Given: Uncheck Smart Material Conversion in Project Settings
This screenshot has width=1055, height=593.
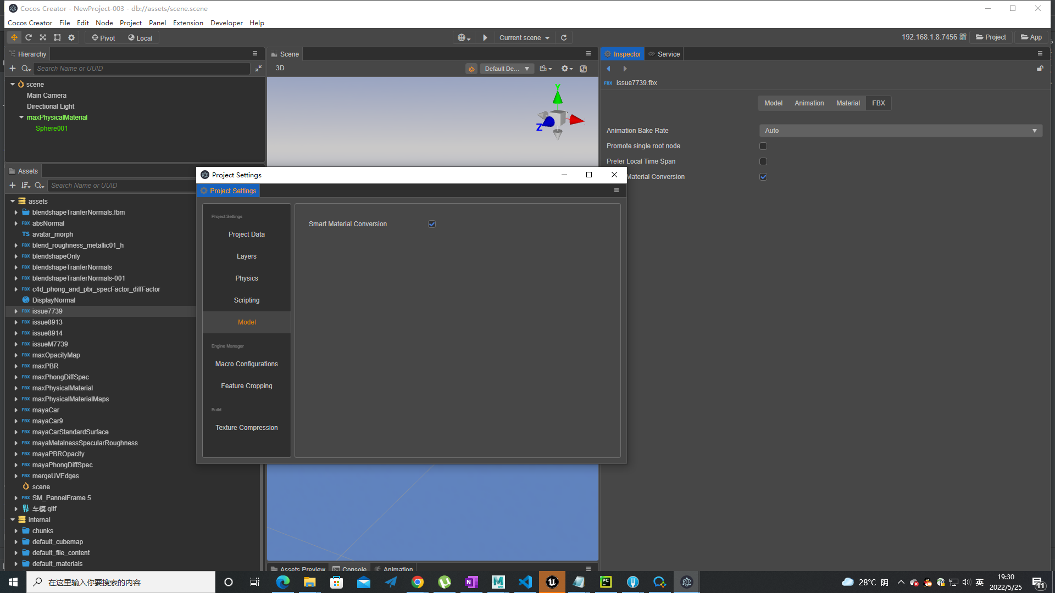Looking at the screenshot, I should (432, 224).
